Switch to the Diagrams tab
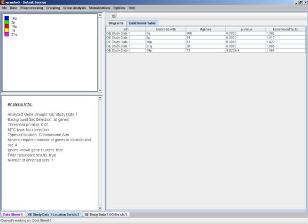 (x=116, y=23)
